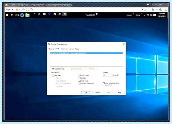
Task: Open the Windows Start menu
Action: point(7,15)
